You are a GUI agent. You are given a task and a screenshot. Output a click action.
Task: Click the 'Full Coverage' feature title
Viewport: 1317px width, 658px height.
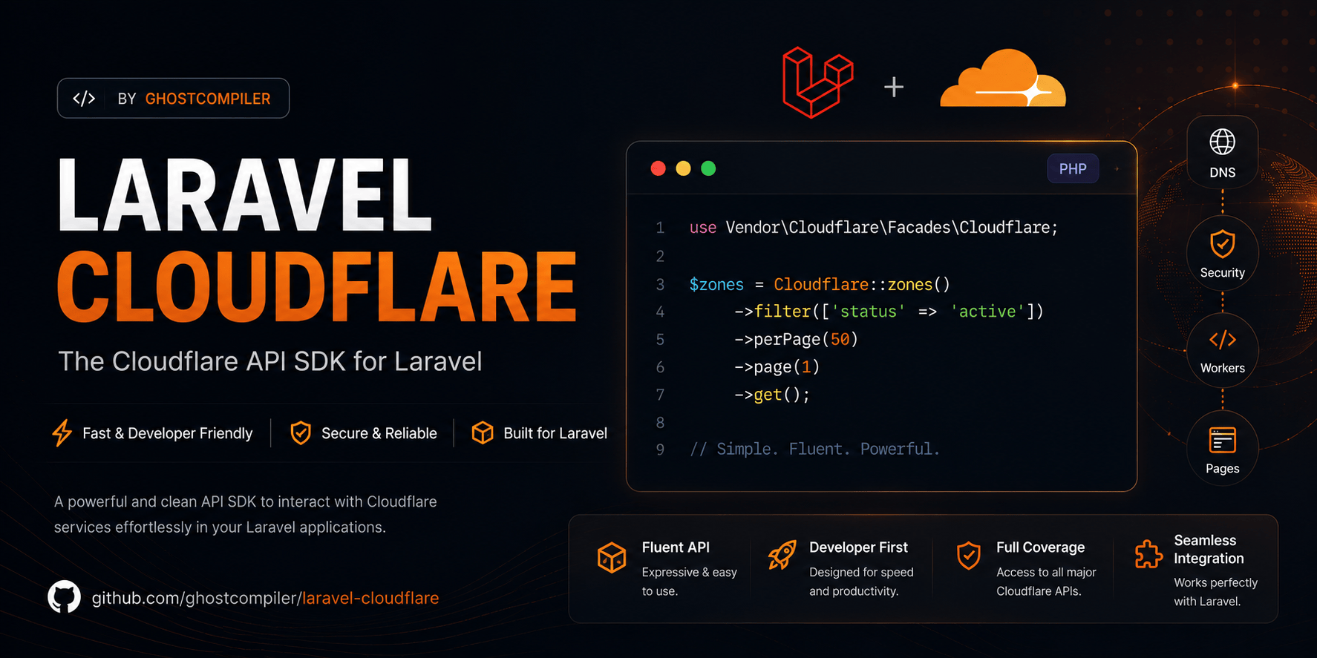(x=1040, y=547)
